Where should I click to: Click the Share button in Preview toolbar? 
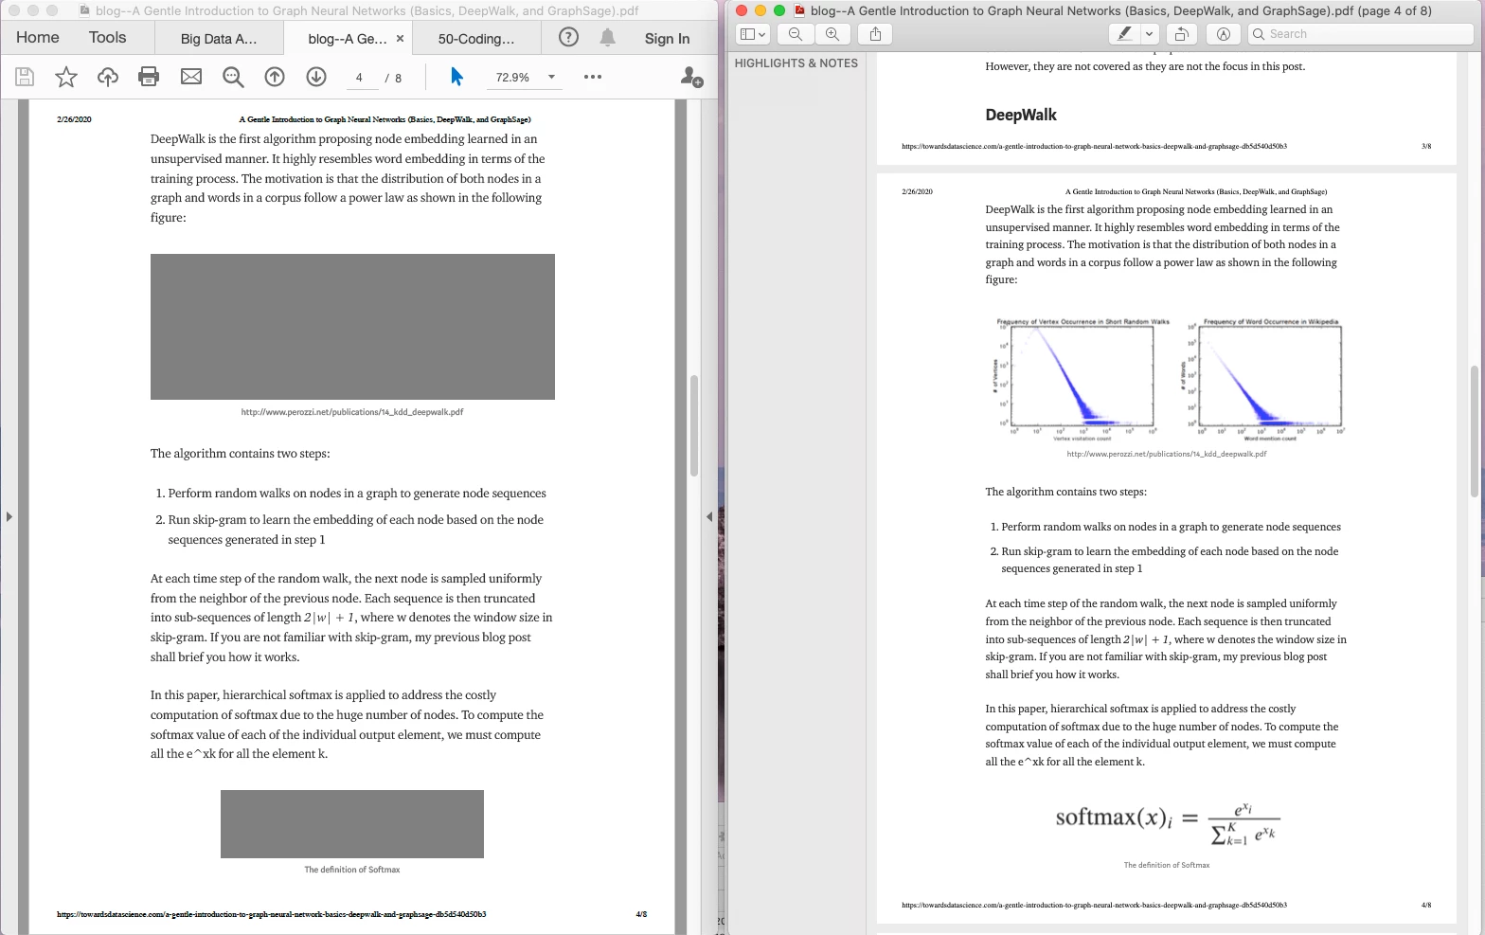click(x=875, y=34)
